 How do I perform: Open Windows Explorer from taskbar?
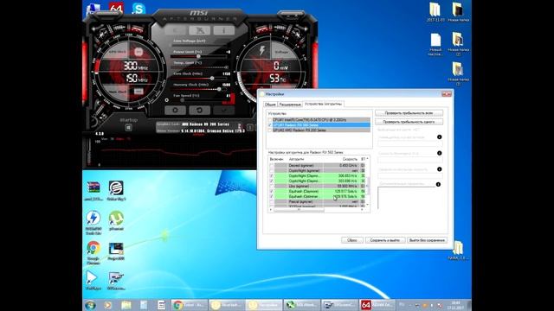pos(126,305)
